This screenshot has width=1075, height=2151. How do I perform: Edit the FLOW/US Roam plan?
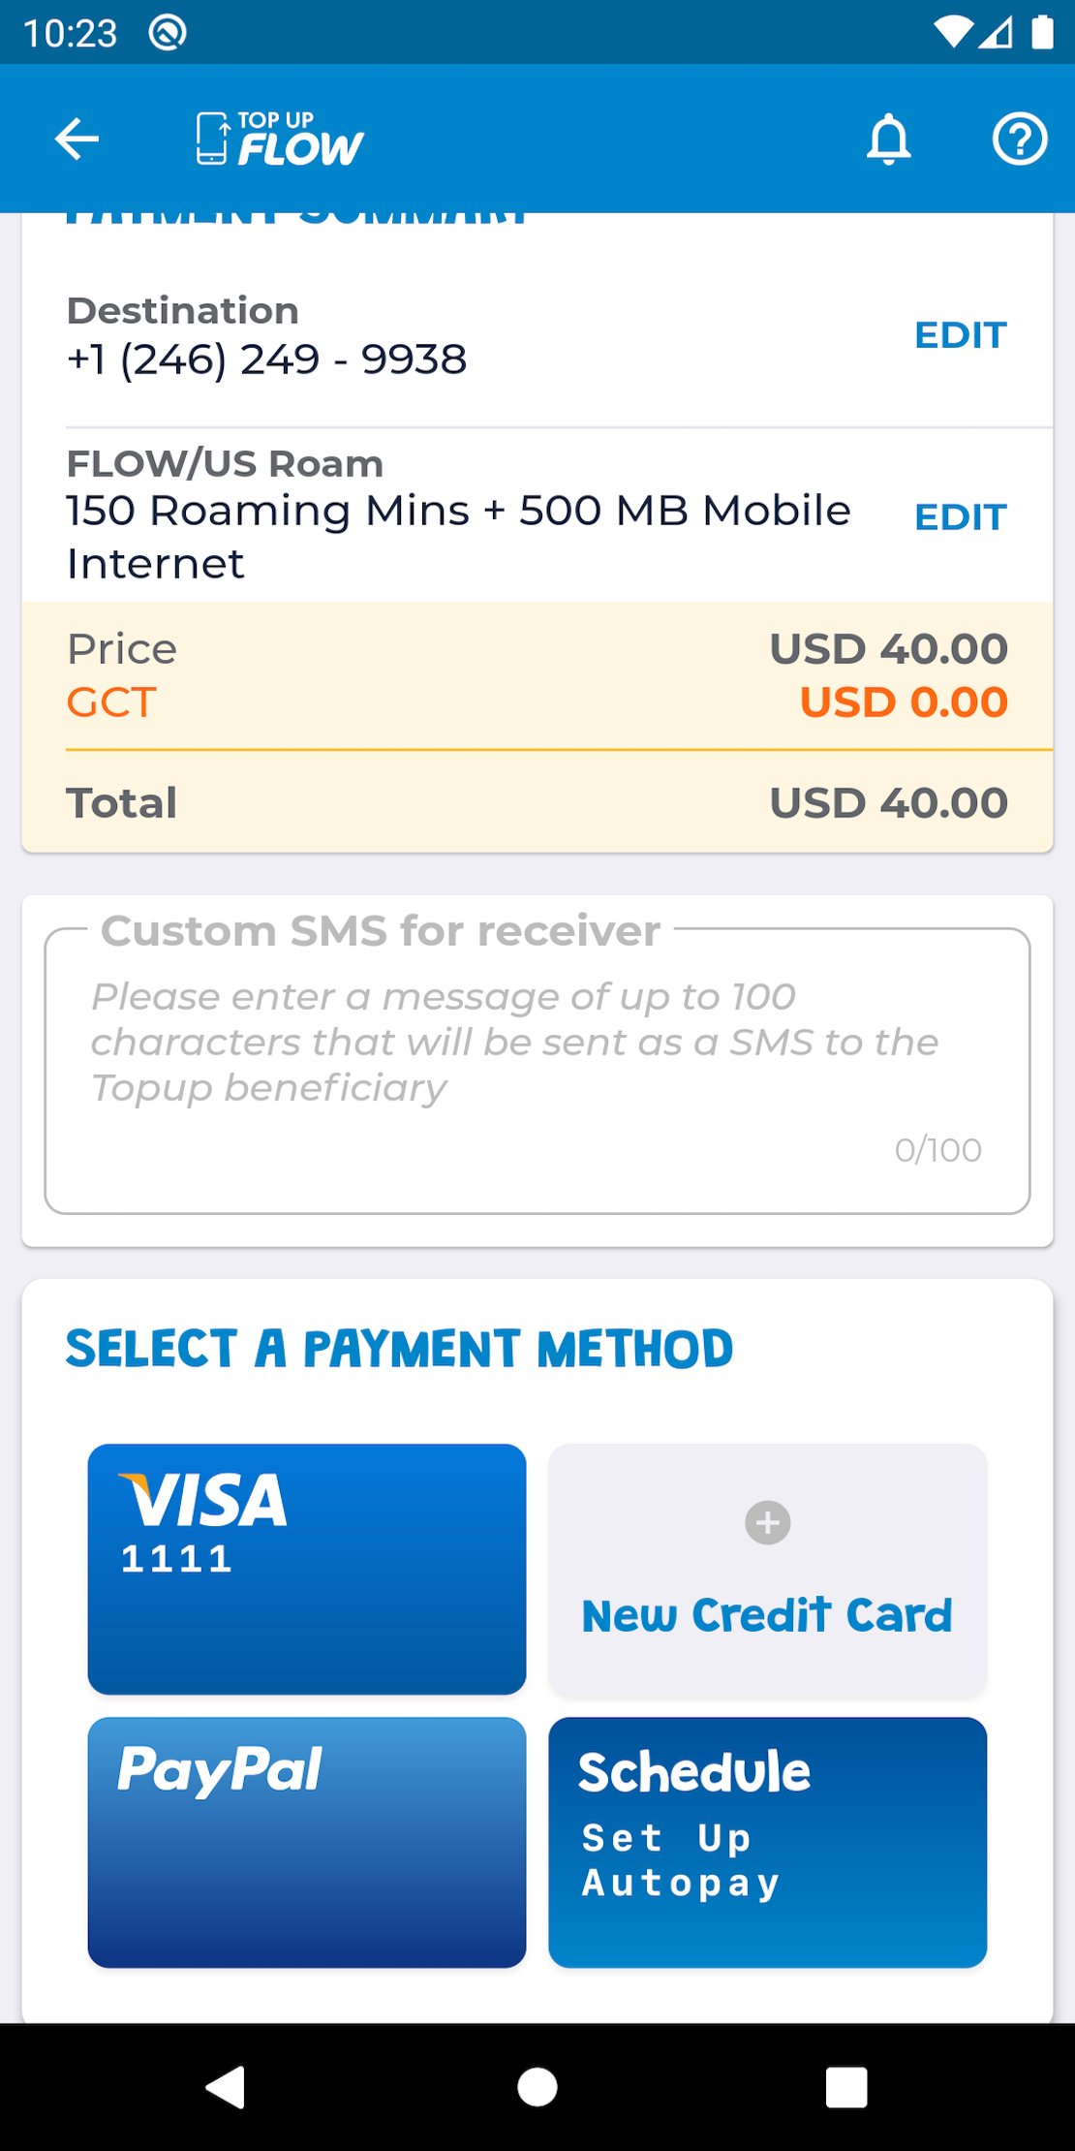pyautogui.click(x=959, y=517)
